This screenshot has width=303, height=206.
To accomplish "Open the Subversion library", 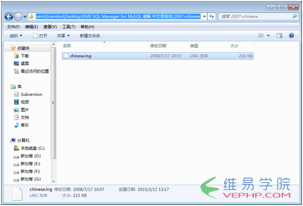I will tap(31, 95).
